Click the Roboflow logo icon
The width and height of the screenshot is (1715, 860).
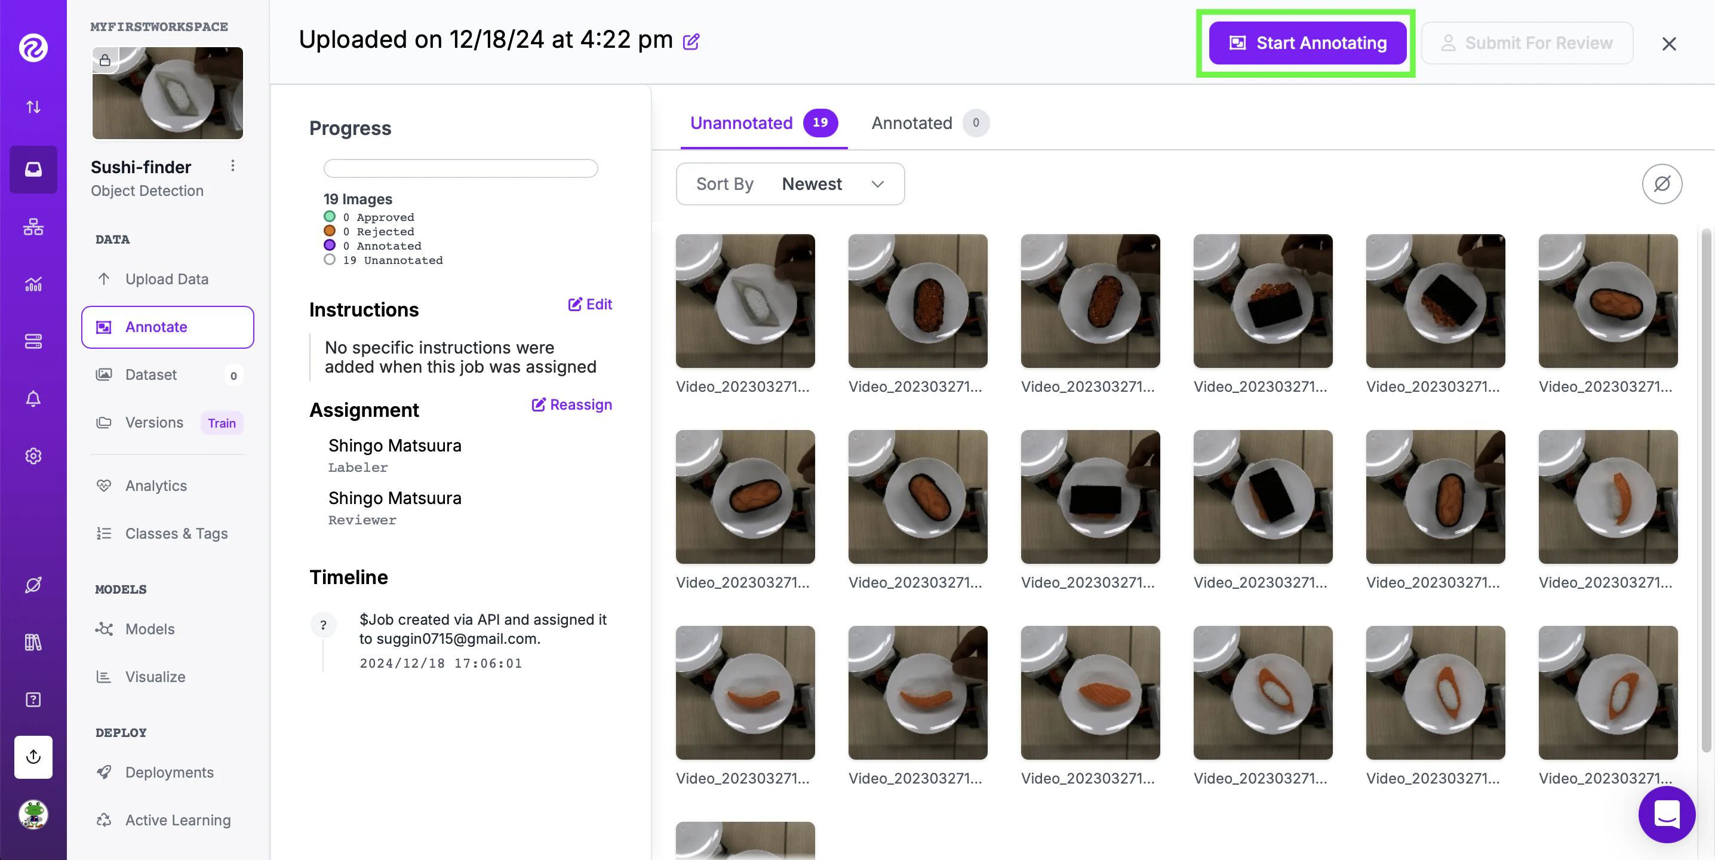pos(33,47)
